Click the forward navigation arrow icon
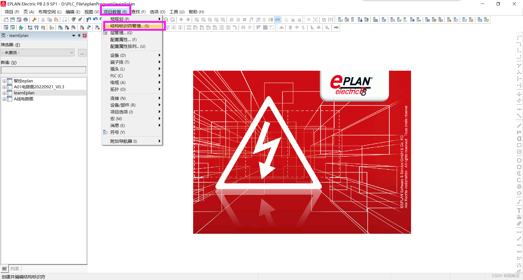The width and height of the screenshot is (523, 280). point(188,20)
